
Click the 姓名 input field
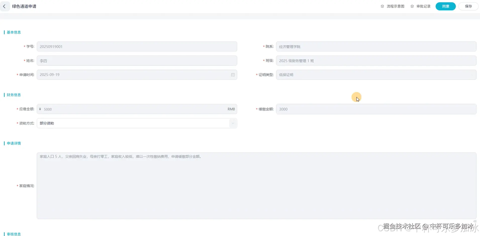click(137, 61)
